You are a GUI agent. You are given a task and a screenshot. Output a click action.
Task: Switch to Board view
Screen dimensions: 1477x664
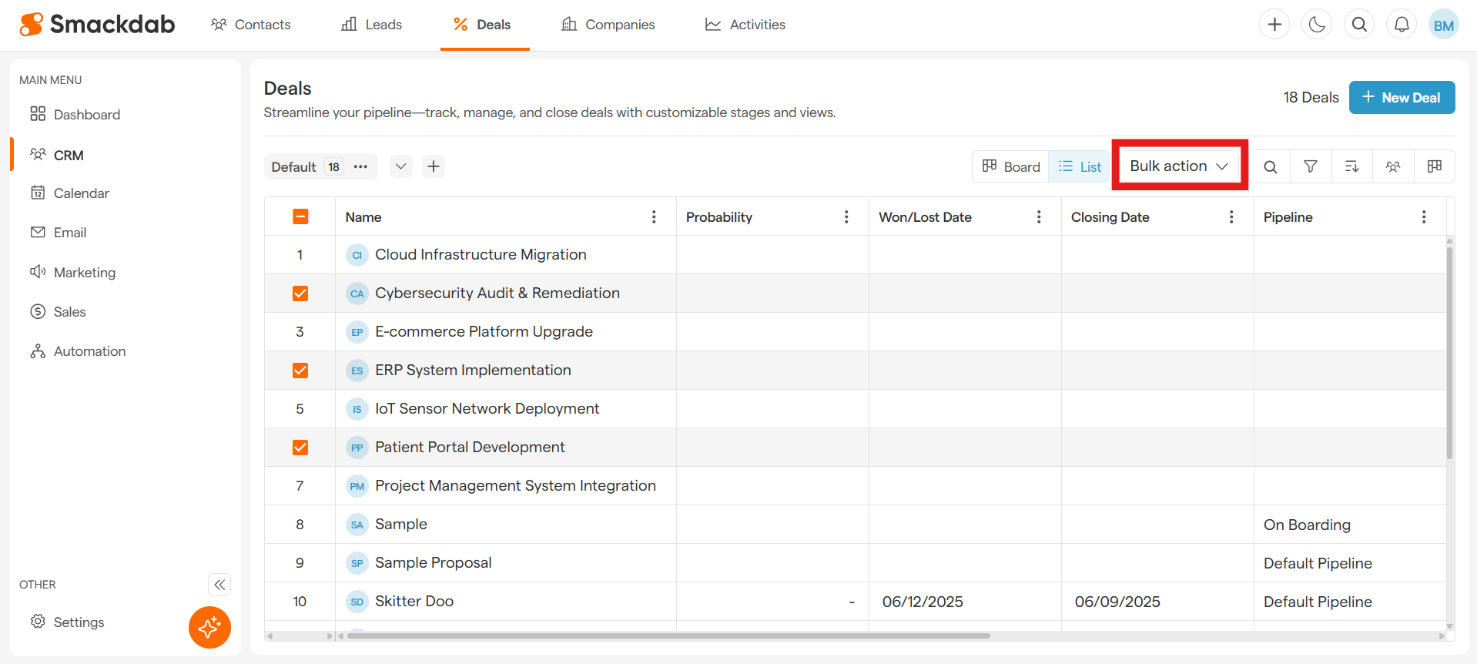pyautogui.click(x=1011, y=166)
